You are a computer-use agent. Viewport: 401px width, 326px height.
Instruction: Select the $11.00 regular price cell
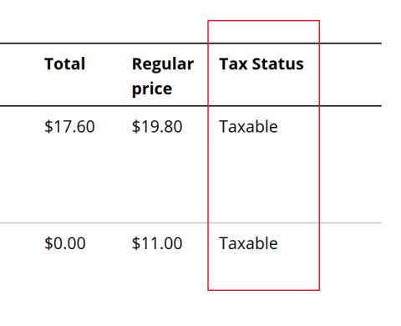coord(157,243)
